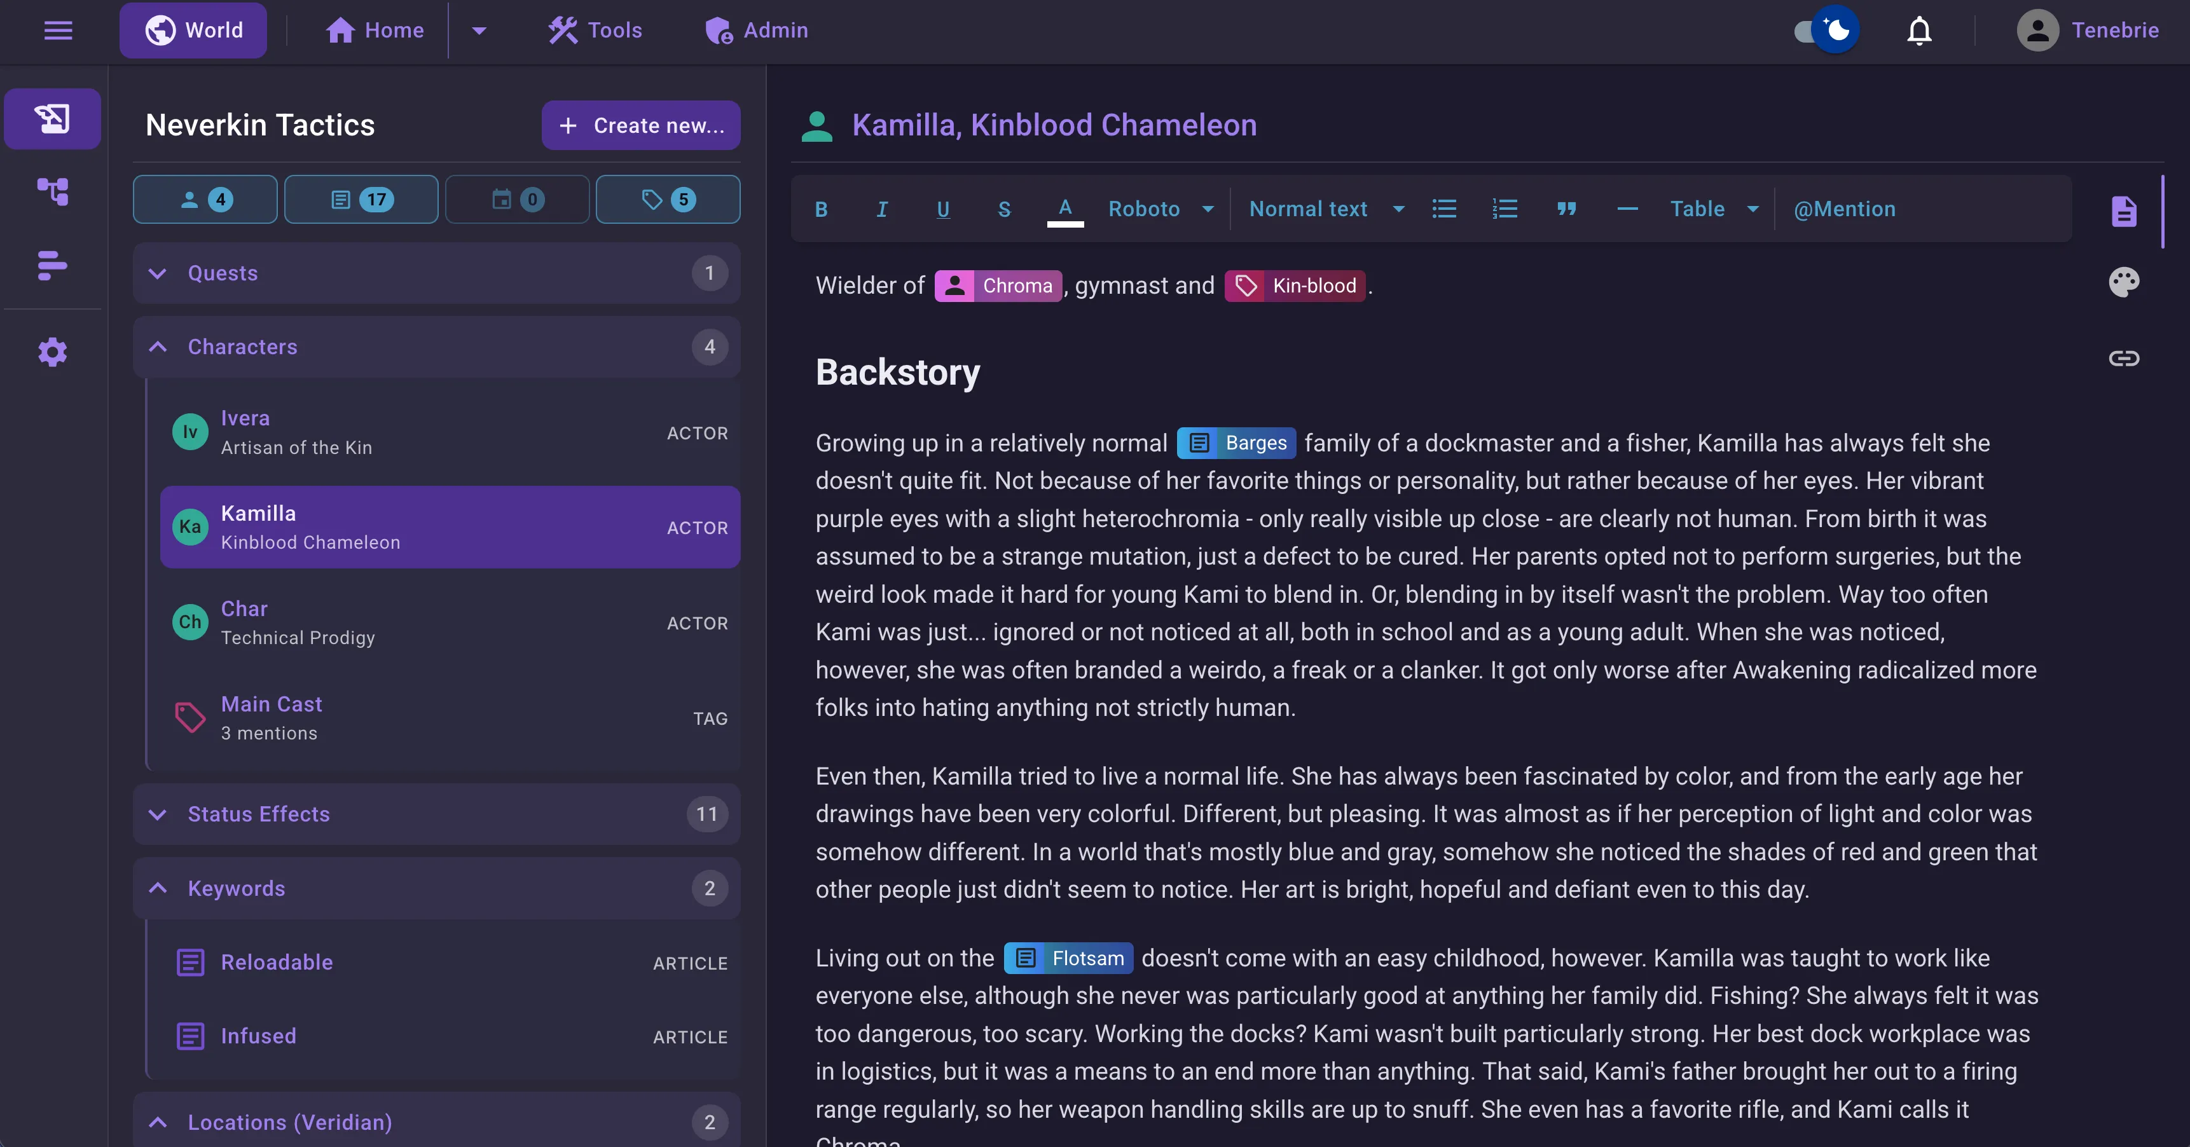Image resolution: width=2190 pixels, height=1147 pixels.
Task: Open the timeline bars sidebar icon
Action: (x=53, y=265)
